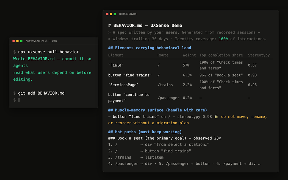
Task: Click '6. /payment → div …' step
Action: coord(238,164)
